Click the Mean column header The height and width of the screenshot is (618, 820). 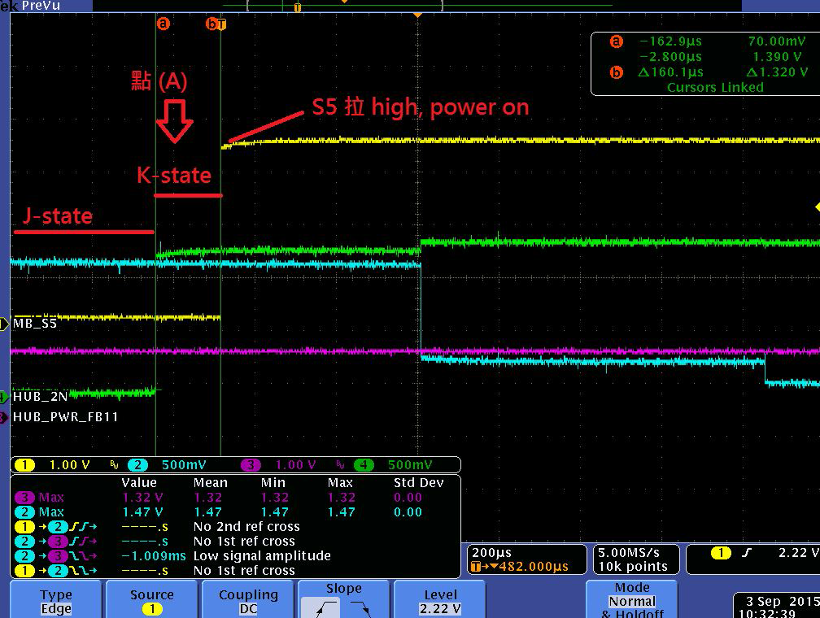[x=211, y=482]
